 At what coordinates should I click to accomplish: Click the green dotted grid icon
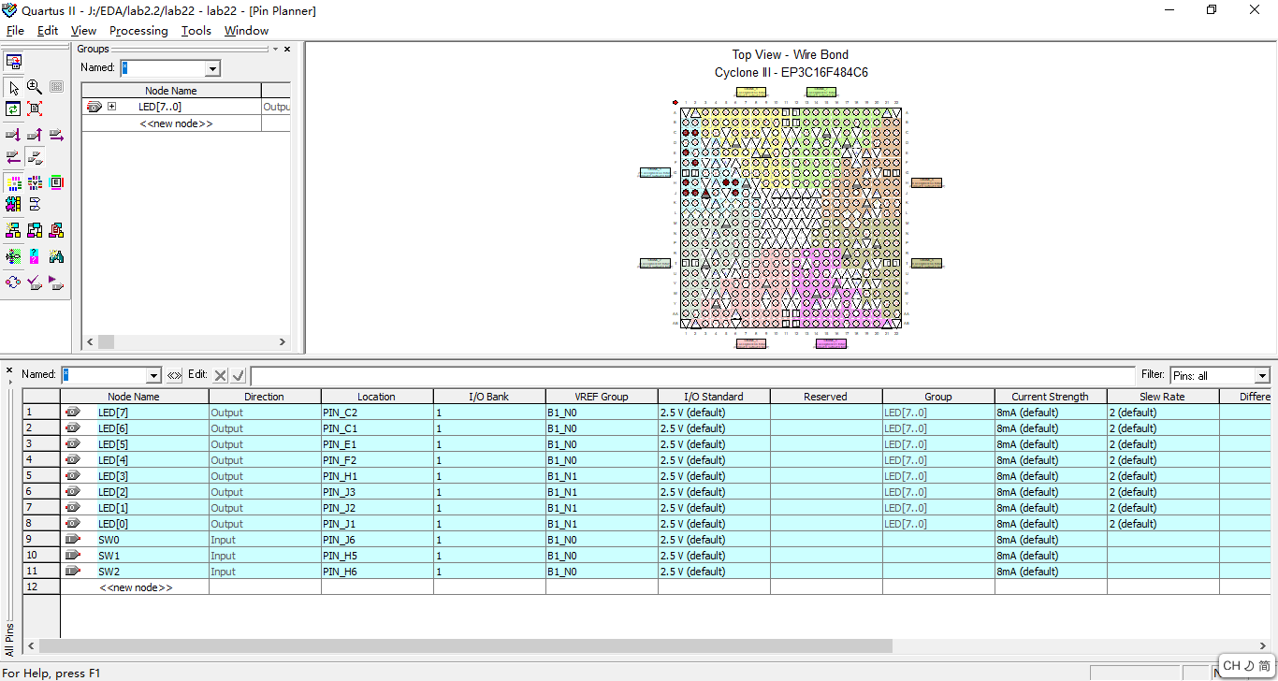(x=14, y=256)
